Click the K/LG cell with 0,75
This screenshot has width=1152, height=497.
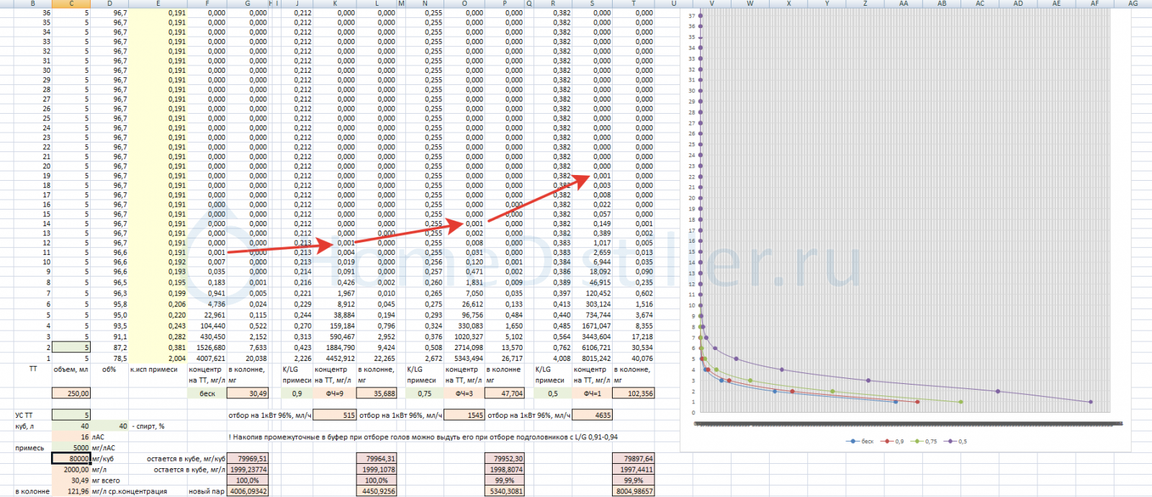point(424,393)
